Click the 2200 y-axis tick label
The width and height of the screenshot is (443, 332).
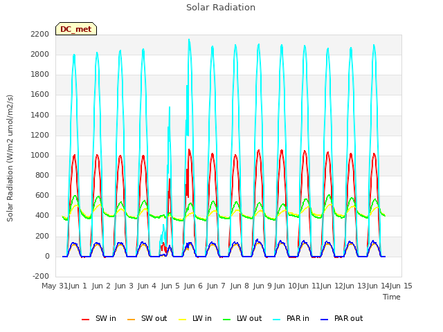click(x=40, y=34)
